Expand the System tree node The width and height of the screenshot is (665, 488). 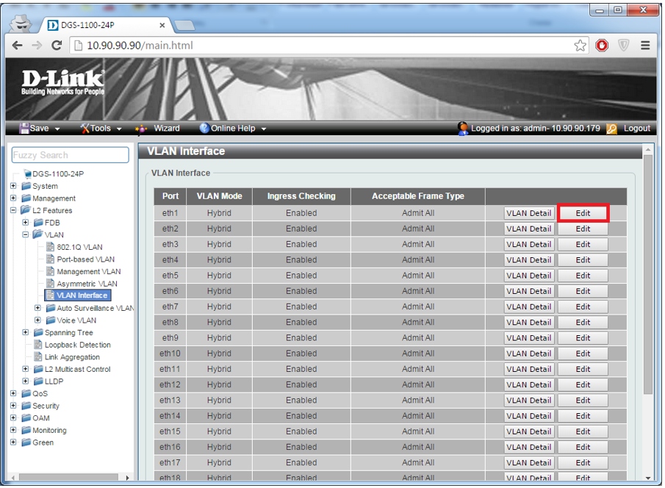pos(13,187)
